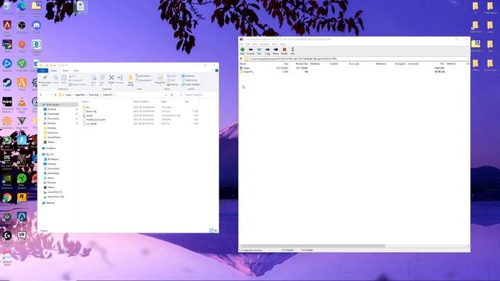
Task: Click AppData breadcrumb in Explorer address bar
Action: point(80,95)
